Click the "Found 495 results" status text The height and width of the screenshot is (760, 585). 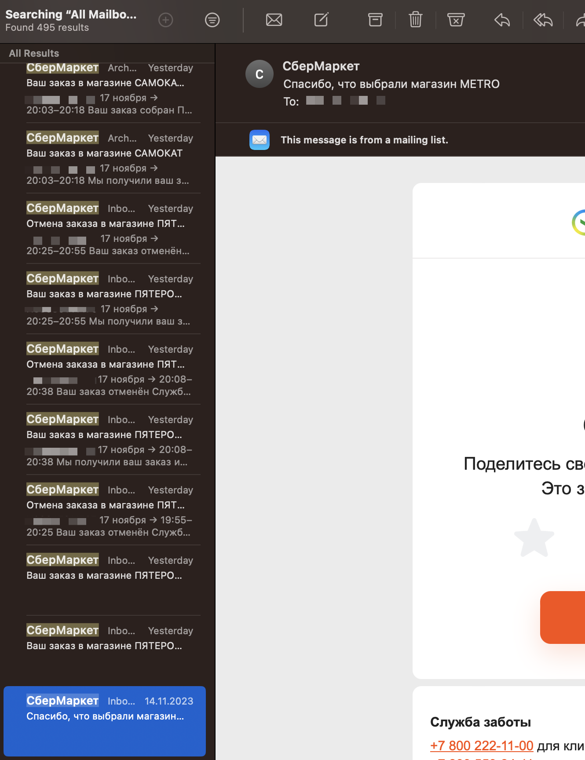coord(47,28)
